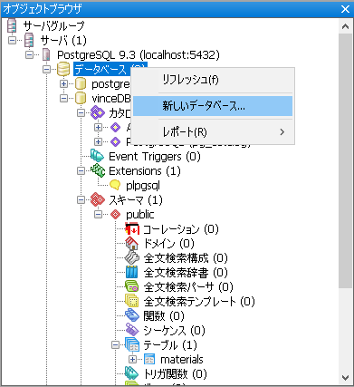Screen dimensions: 354x387
Task: Collapse the vinceDB database node
Action: (63, 98)
